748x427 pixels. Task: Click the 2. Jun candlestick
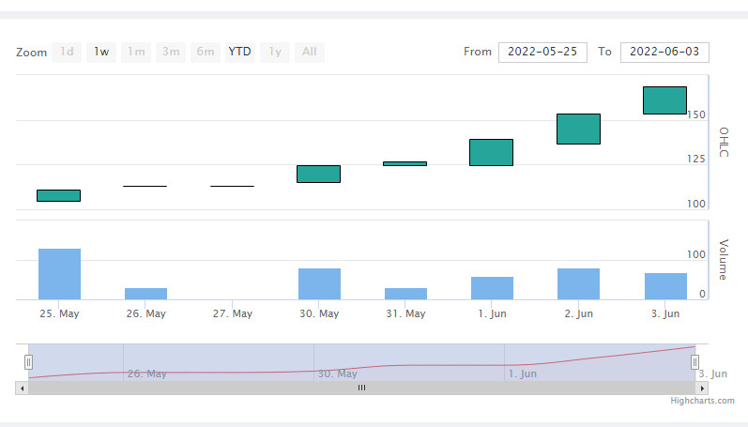pos(578,129)
